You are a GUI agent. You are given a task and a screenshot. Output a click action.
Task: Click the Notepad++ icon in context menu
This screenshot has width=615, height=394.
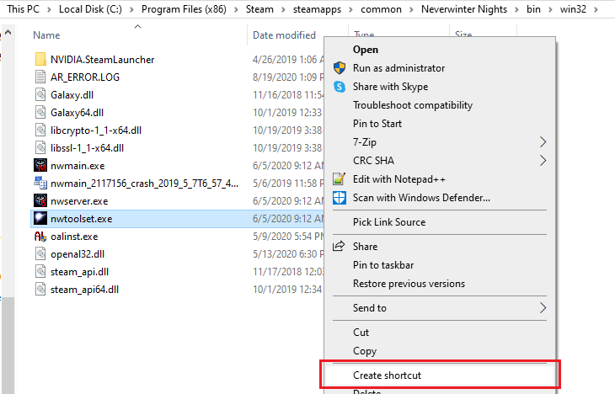point(340,178)
